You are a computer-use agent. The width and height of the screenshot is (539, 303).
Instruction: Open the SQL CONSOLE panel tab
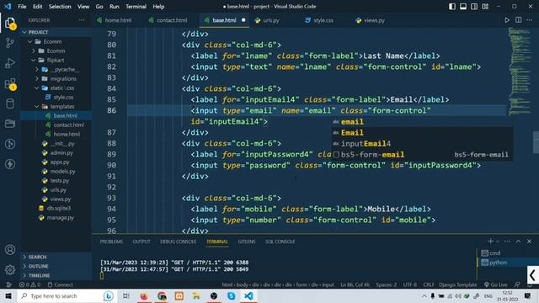[280, 242]
